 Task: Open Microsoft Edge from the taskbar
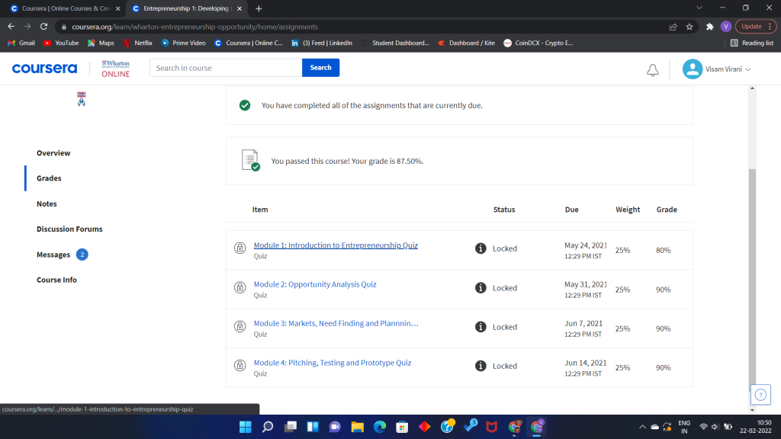[380, 427]
